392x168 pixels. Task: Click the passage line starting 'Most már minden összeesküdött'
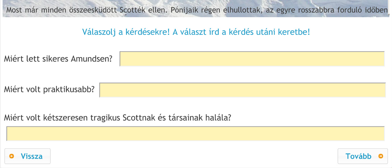point(196,10)
